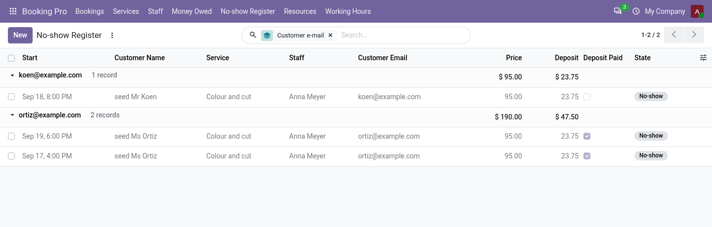Click seed Ms Ortiz in Sep 19 row
The width and height of the screenshot is (712, 227).
pyautogui.click(x=135, y=136)
